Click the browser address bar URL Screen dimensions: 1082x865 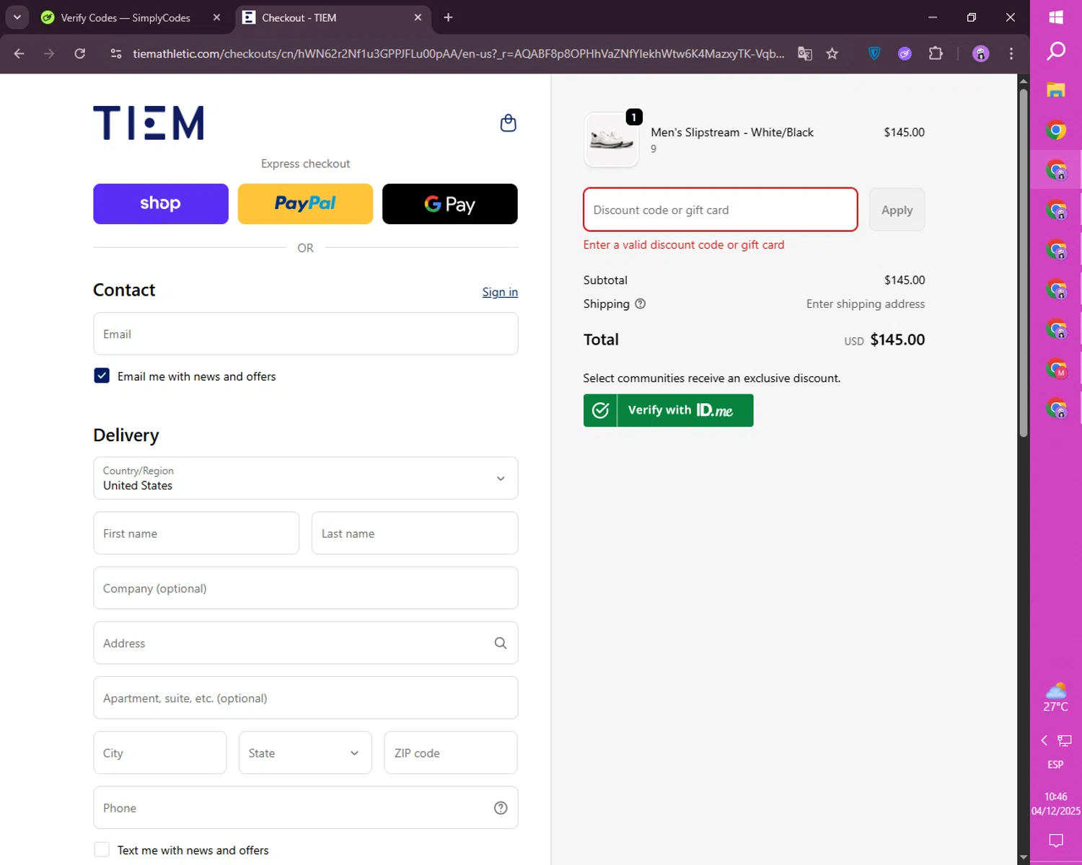click(x=458, y=53)
